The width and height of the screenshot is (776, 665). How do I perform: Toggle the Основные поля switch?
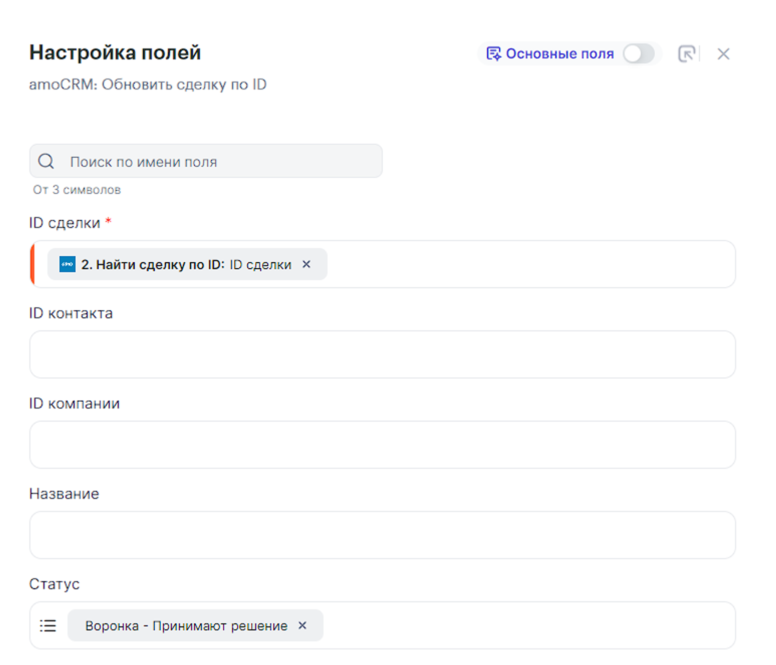coord(638,54)
